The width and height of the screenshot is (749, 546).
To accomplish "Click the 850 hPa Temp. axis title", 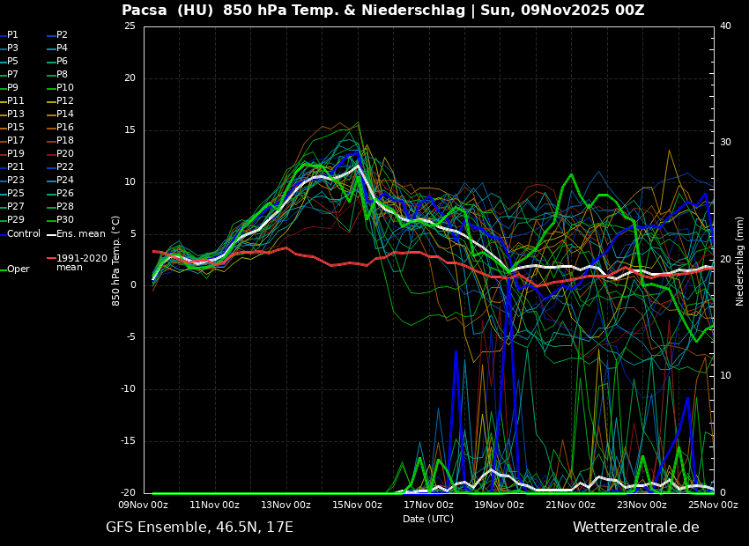I will pos(116,261).
